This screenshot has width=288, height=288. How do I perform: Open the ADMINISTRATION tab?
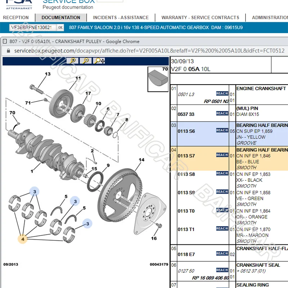(270, 18)
